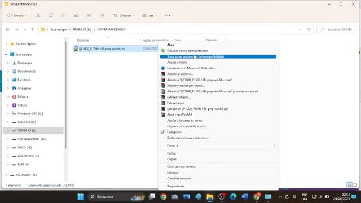Open Microsoft Word from the taskbar
Viewport: 361px width, 203px height.
[245, 197]
